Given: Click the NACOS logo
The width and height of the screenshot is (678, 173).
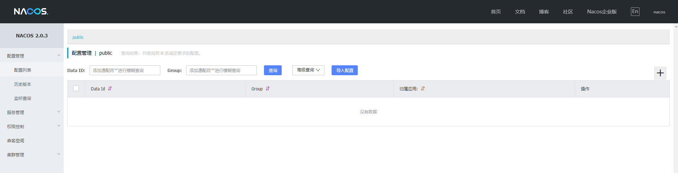Looking at the screenshot, I should point(31,11).
